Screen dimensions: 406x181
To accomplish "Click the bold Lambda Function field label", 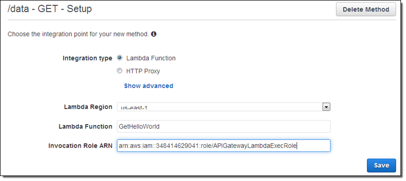I will [x=85, y=126].
